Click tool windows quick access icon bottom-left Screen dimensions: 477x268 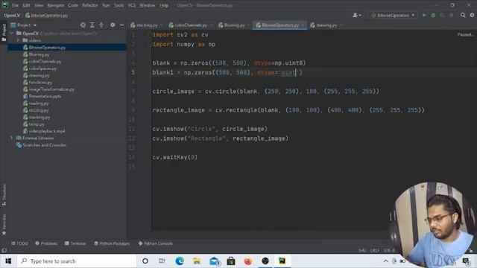point(4,250)
